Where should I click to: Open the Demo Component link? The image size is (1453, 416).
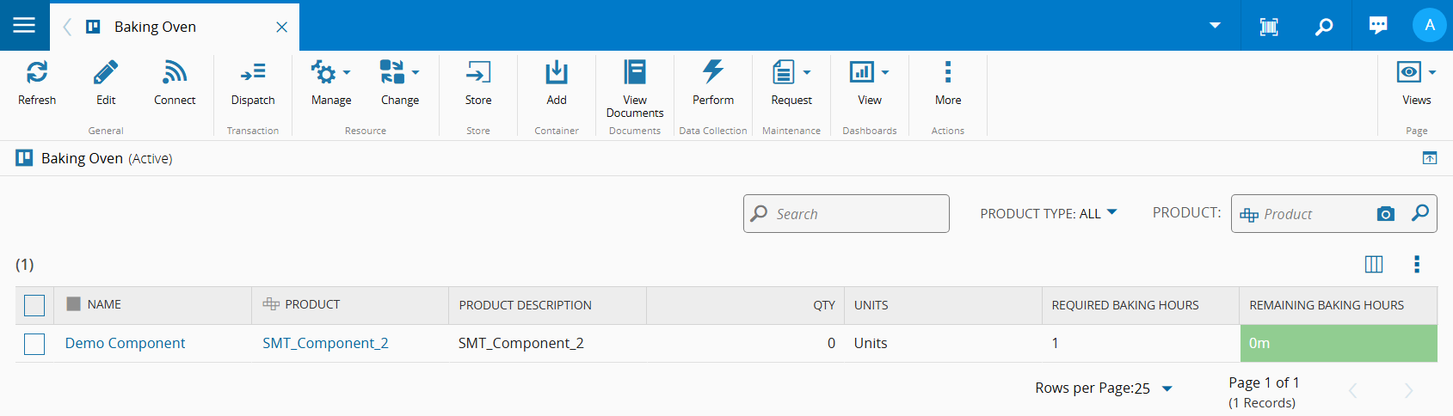pos(125,343)
